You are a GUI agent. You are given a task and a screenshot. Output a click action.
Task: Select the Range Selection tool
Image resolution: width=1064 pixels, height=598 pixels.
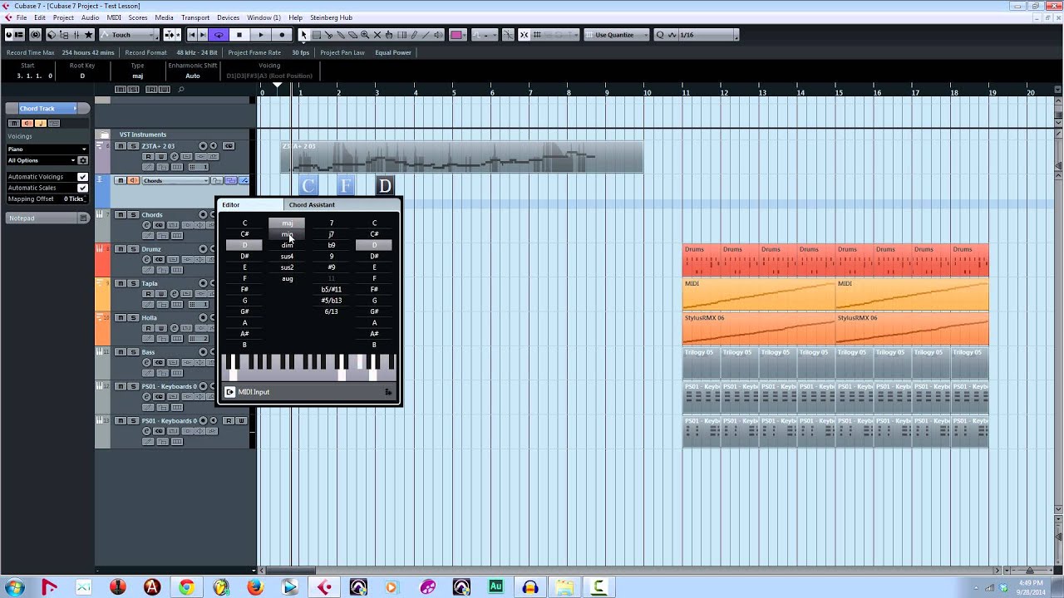(x=316, y=35)
